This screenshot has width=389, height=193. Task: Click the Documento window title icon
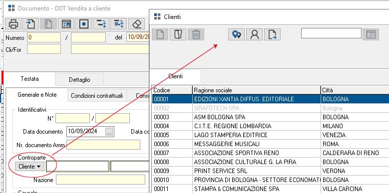click(x=11, y=8)
